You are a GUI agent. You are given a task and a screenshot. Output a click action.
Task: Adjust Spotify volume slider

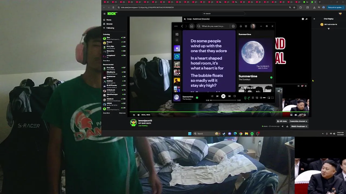265,98
